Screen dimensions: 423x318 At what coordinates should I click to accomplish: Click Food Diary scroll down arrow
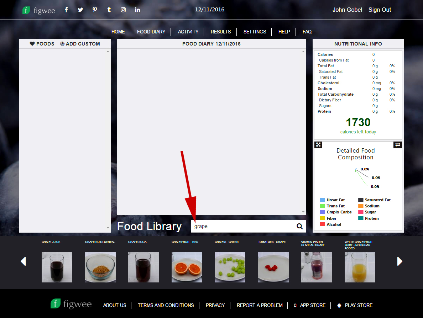tap(303, 212)
